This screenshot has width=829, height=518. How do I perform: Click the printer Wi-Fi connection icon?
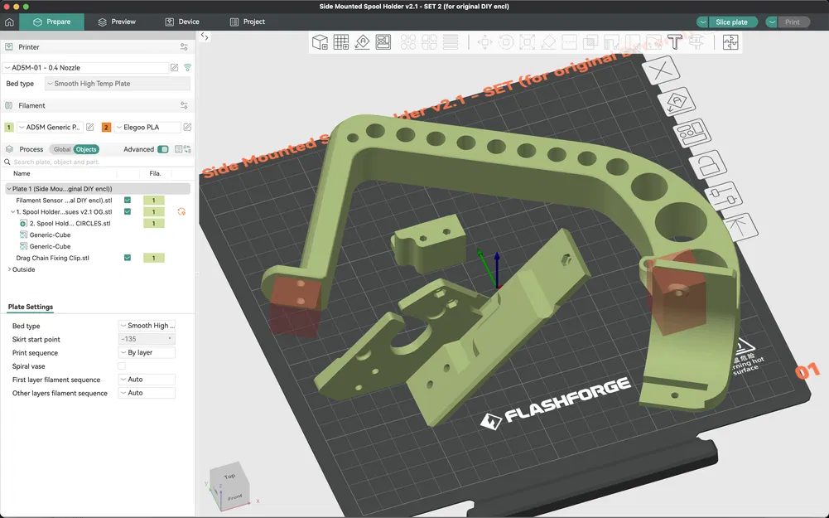[187, 67]
